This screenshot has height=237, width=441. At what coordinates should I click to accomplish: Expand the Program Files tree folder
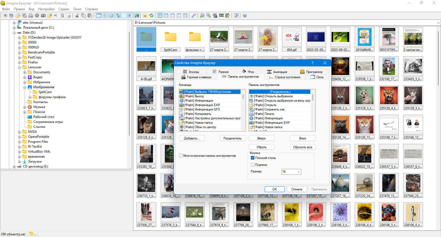(20, 142)
